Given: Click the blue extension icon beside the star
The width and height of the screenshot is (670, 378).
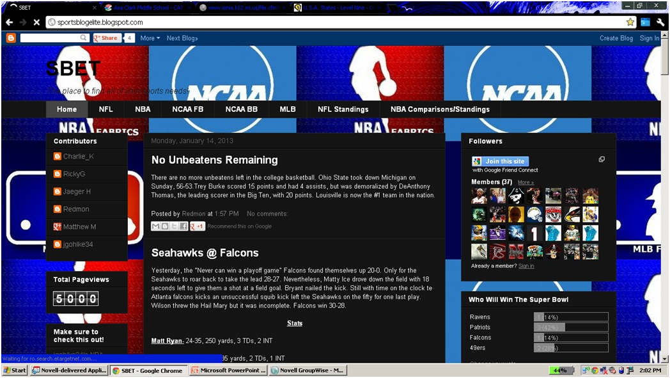Looking at the screenshot, I should click(645, 22).
